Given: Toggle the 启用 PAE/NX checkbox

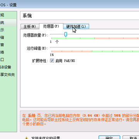Looking at the screenshot, I should coord(52,61).
